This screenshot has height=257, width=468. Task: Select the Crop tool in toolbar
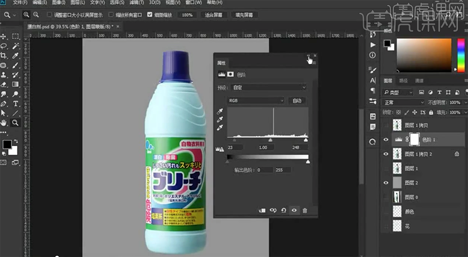[x=4, y=55]
